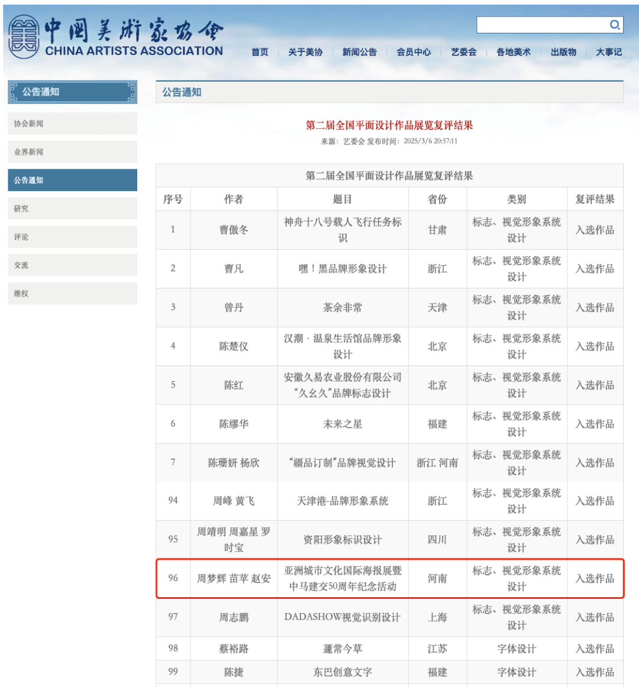Open the 会员中心 navigation item
Image resolution: width=639 pixels, height=687 pixels.
point(414,52)
